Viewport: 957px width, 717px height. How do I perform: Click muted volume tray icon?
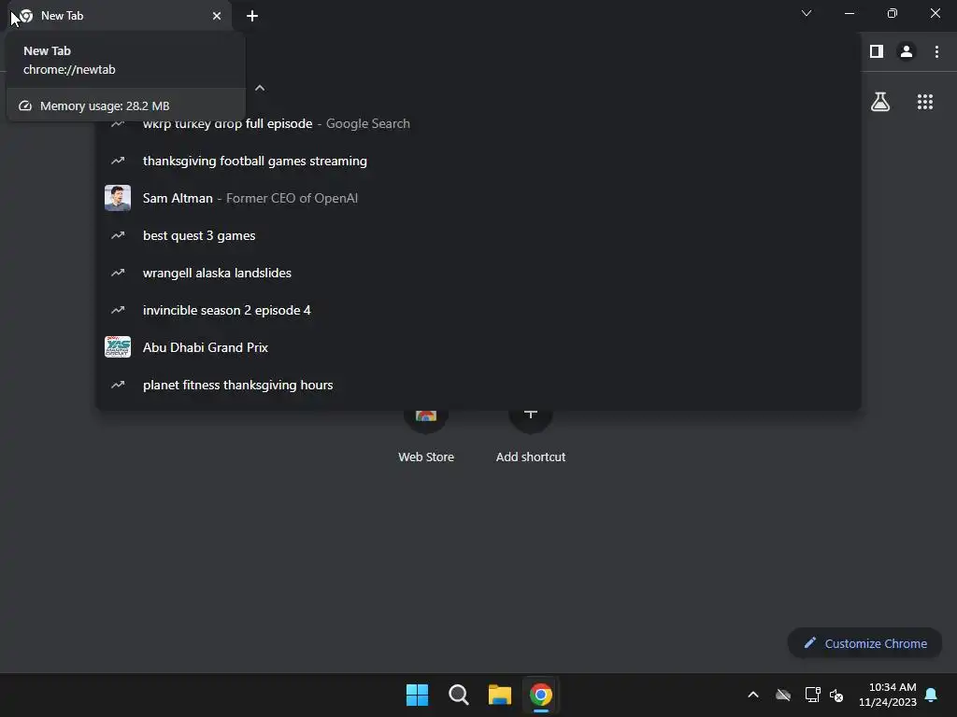point(836,695)
